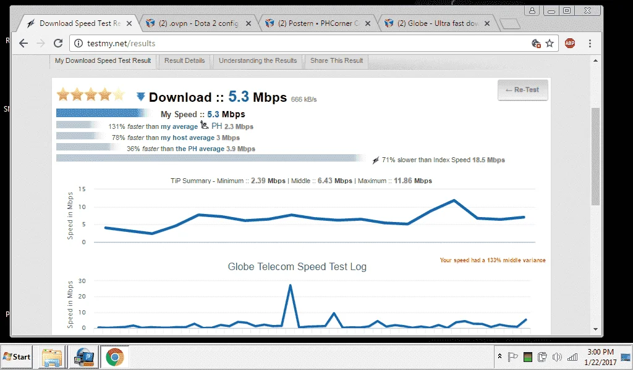This screenshot has height=370, width=633.
Task: Click the Globe Telecom Speed Test Log heading
Action: pos(297,266)
